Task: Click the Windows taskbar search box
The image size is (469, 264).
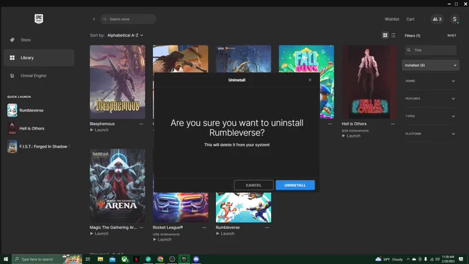Action: pos(47,259)
